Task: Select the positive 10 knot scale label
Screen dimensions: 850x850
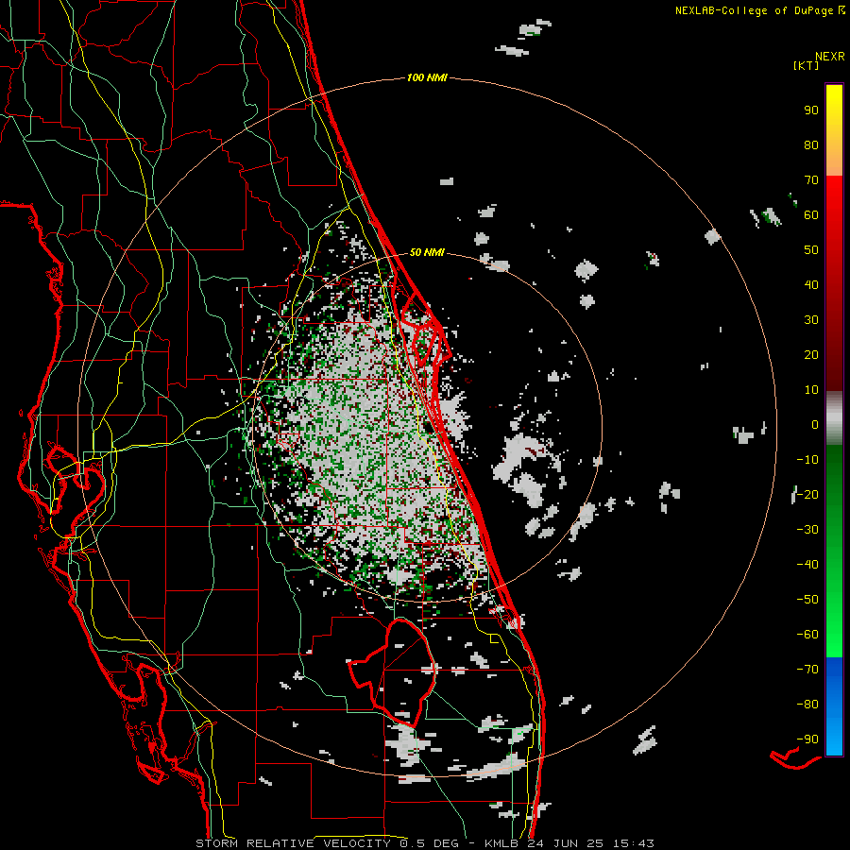Action: 811,390
